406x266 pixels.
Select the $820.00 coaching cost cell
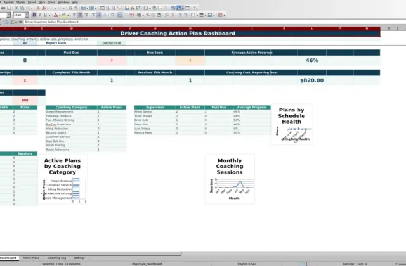(311, 80)
